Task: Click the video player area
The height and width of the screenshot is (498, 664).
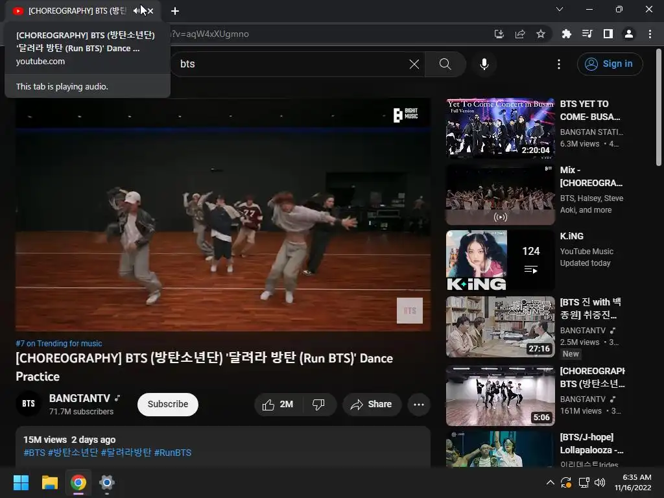Action: (223, 215)
